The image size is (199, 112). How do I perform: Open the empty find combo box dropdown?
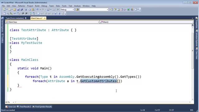click(x=107, y=10)
